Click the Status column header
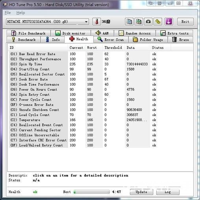200x200 pixels. [x=161, y=48]
